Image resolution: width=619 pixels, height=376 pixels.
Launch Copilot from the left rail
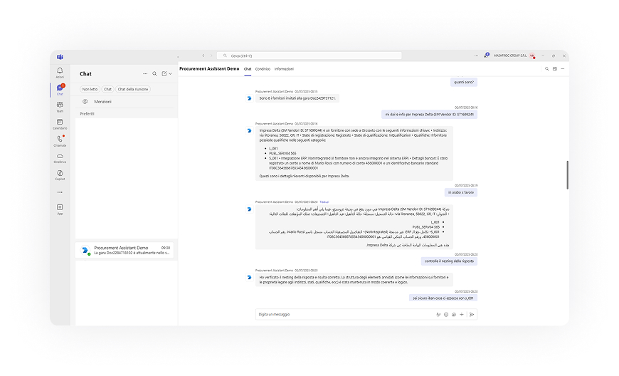click(x=60, y=174)
